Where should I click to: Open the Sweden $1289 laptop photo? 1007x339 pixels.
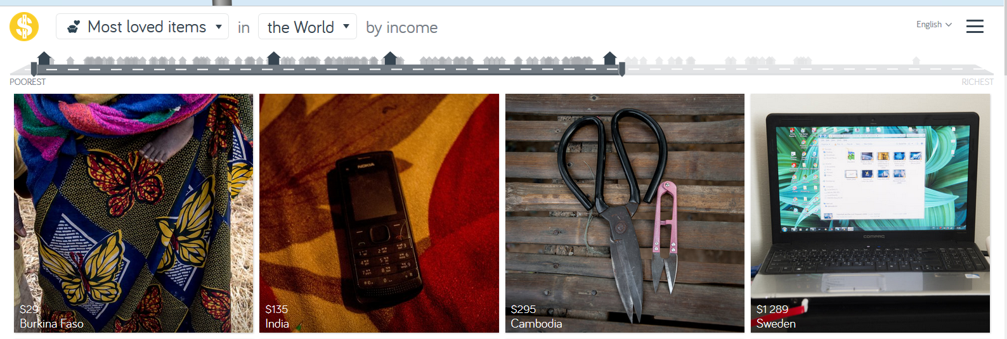(x=870, y=213)
